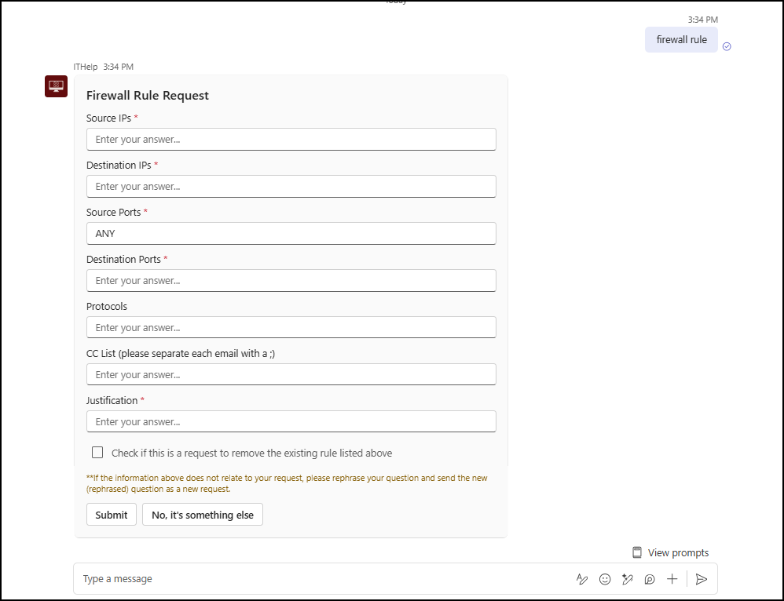Image resolution: width=784 pixels, height=601 pixels.
Task: Click the View prompts notebook icon
Action: click(x=638, y=552)
